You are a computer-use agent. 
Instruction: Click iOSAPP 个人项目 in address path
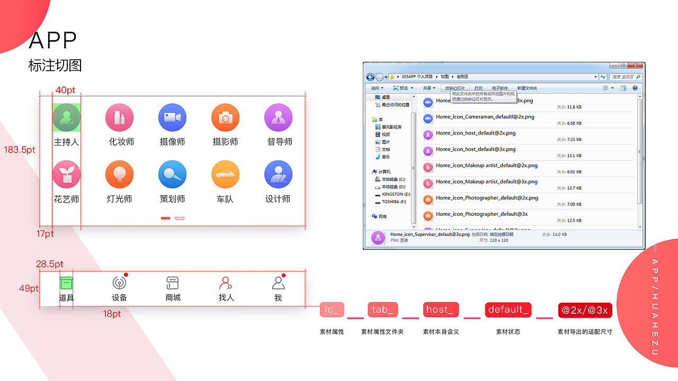tap(417, 77)
